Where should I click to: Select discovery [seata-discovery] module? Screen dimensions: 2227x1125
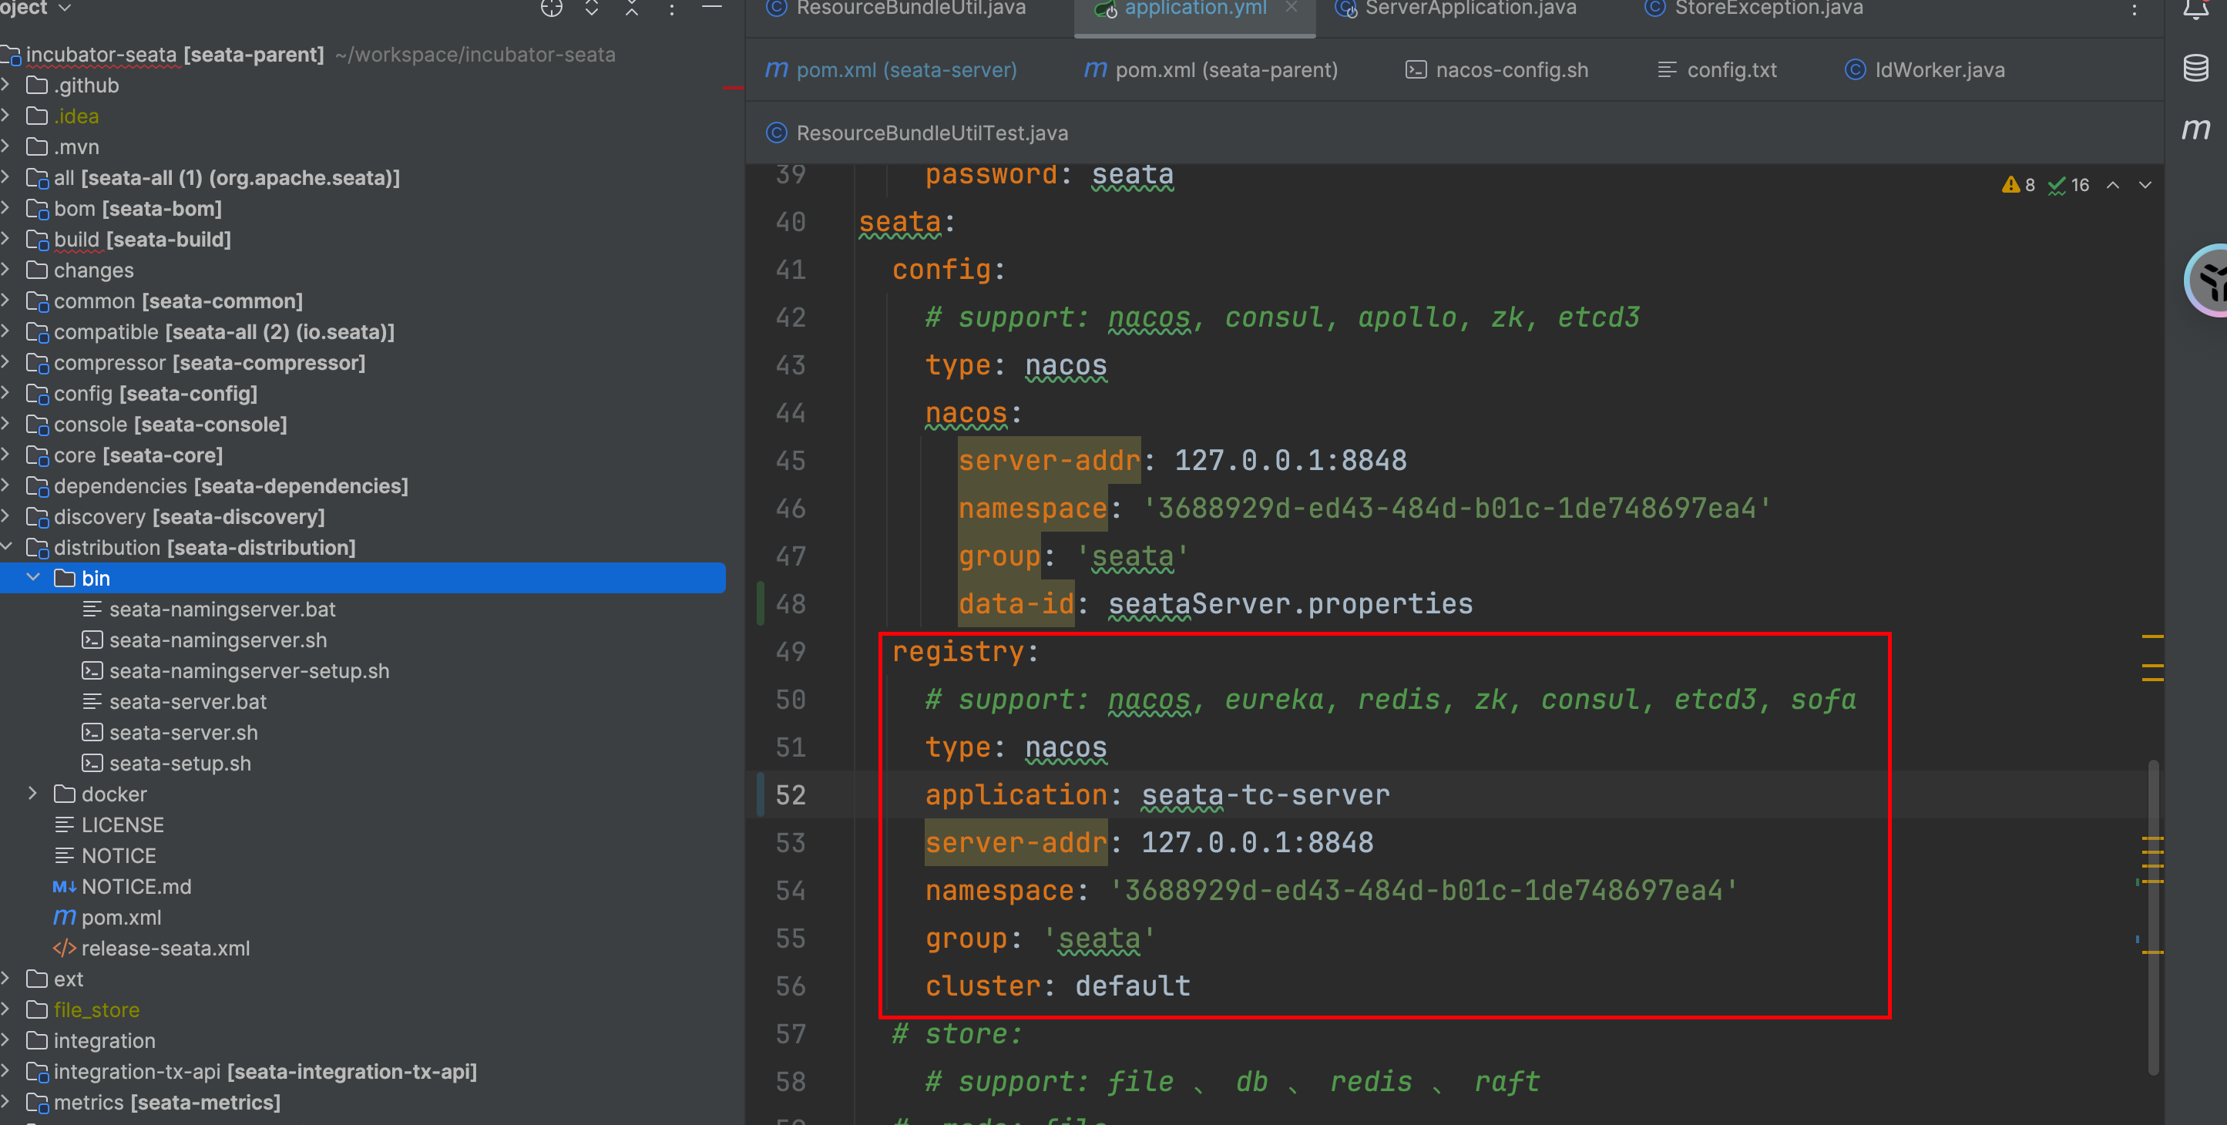[x=189, y=517]
